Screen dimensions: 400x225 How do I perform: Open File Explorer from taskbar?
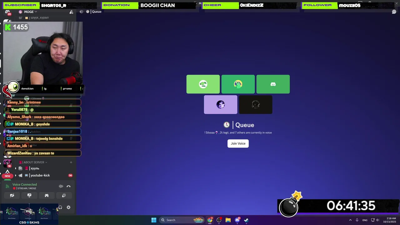tap(228, 220)
